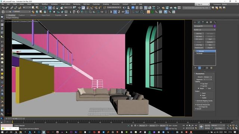This screenshot has height=134, width=239.
Task: Open the Utilities command panel tab
Action: click(215, 22)
